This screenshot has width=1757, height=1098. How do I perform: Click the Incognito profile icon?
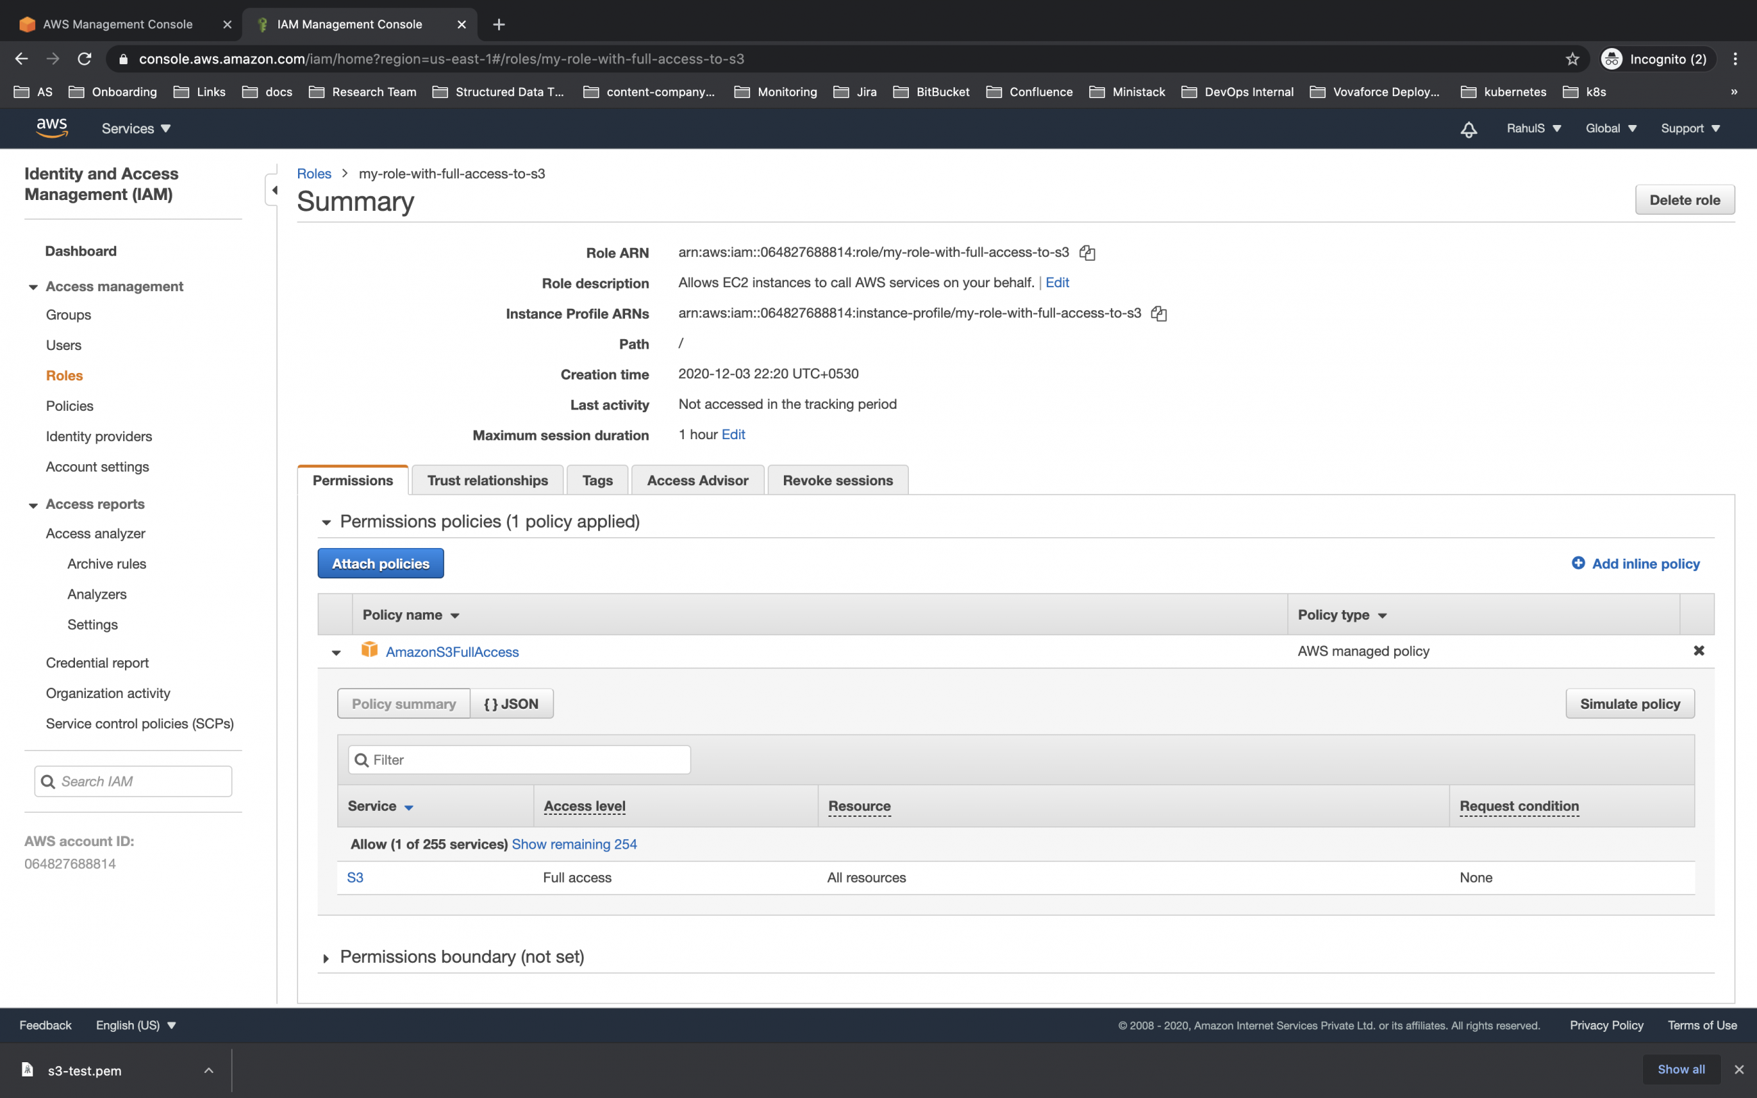1612,59
